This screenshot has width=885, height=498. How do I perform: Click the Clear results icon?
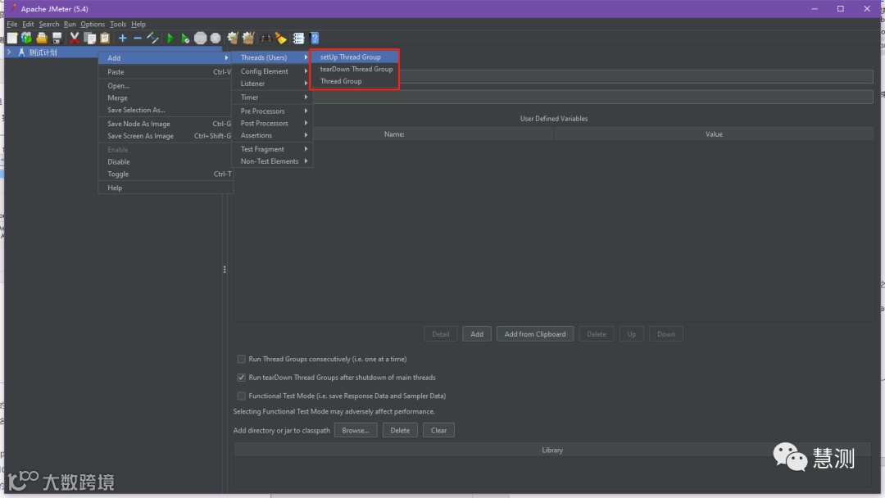(233, 38)
